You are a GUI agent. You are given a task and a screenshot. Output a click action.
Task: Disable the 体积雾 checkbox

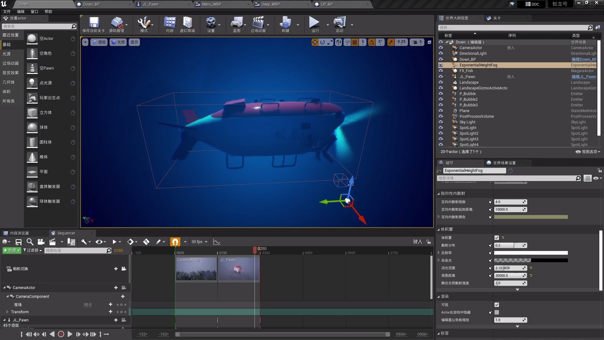pyautogui.click(x=497, y=238)
